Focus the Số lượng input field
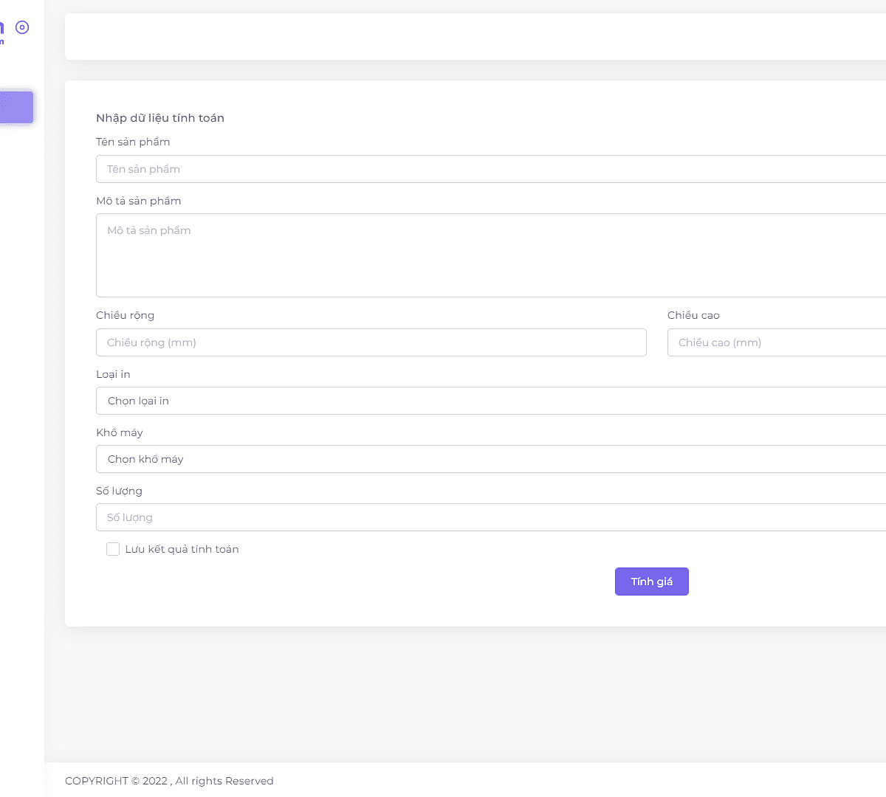This screenshot has width=886, height=797. [491, 517]
